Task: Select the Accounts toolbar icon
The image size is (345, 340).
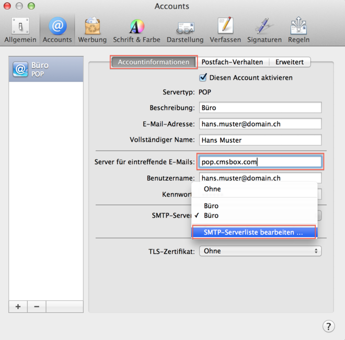Action: [x=57, y=30]
